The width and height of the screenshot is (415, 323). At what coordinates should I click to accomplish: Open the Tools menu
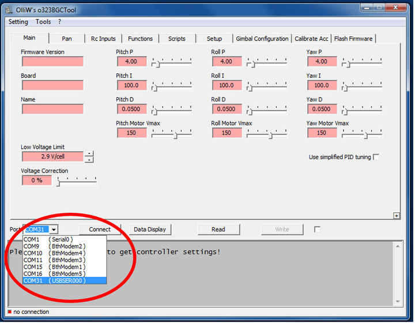pos(43,21)
